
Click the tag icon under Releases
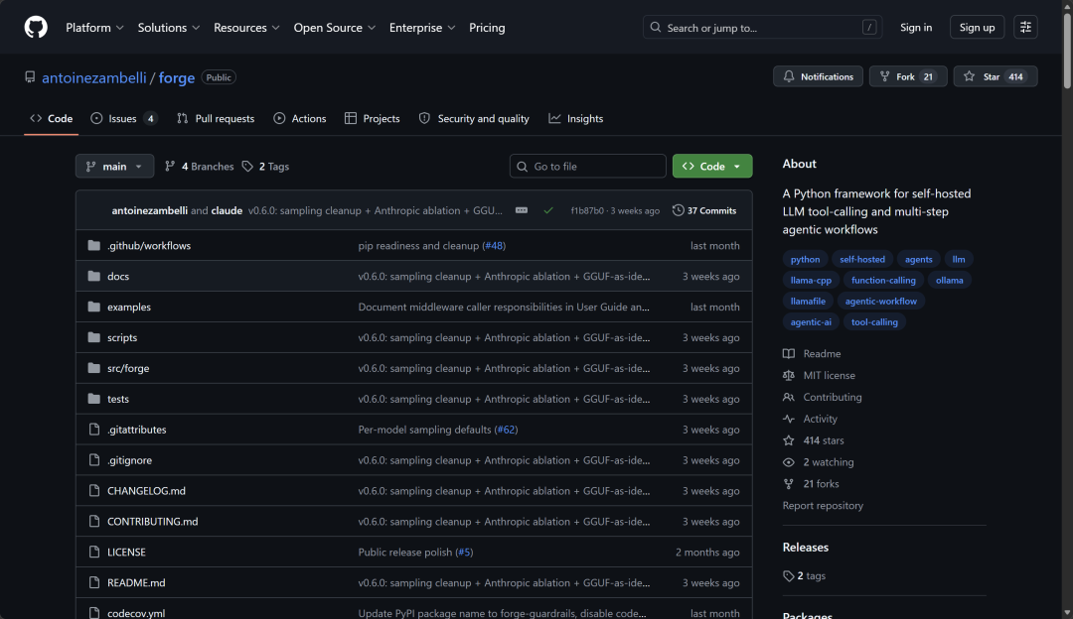788,576
